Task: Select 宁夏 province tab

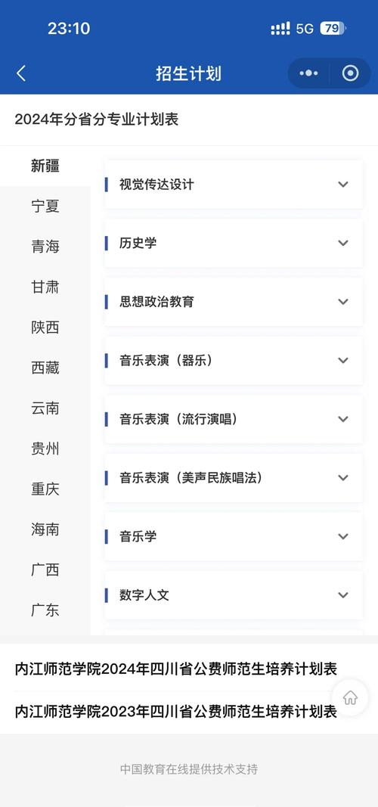Action: (x=45, y=206)
